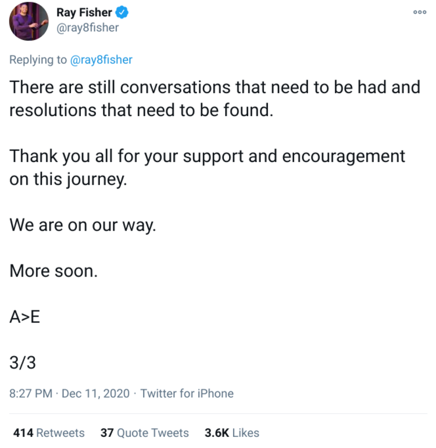Open the @ray8fisher link after 'Replying to'
Image resolution: width=436 pixels, height=448 pixels.
point(102,59)
